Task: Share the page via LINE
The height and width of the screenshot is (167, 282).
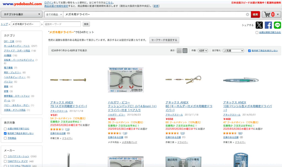Action: tap(277, 25)
